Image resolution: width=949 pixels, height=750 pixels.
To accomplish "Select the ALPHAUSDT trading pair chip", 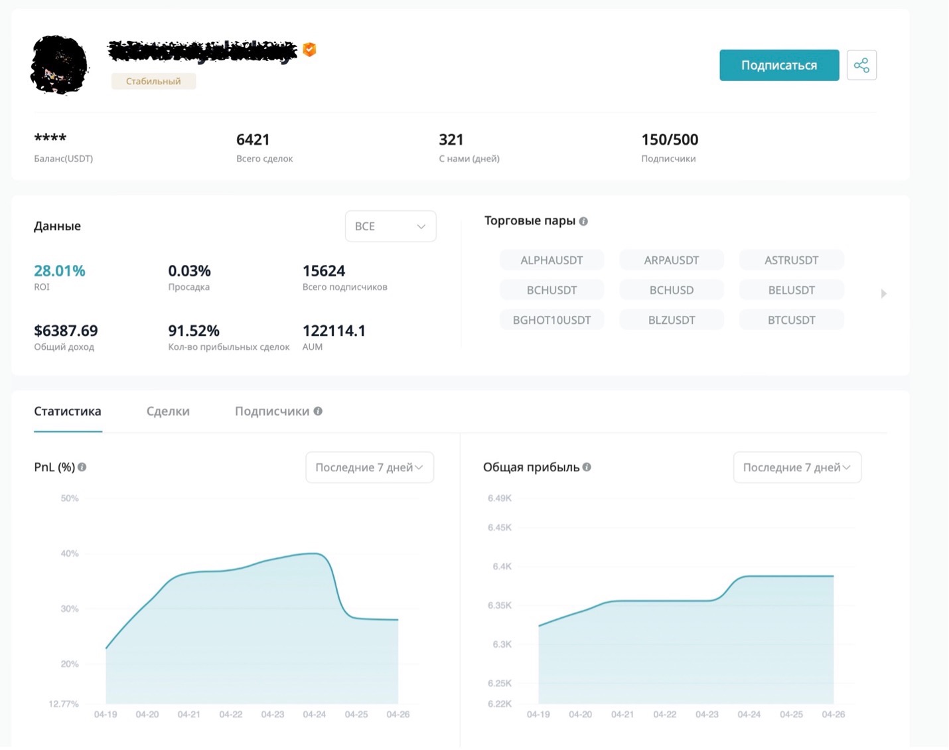I will click(x=551, y=260).
